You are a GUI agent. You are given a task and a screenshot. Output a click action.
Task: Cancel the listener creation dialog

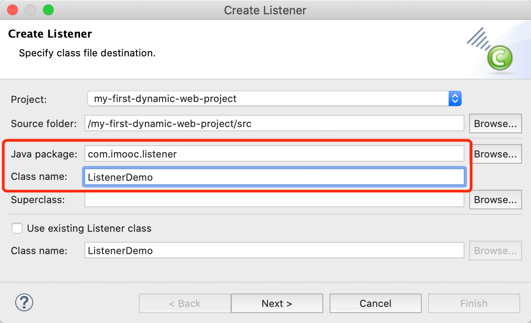(x=375, y=303)
